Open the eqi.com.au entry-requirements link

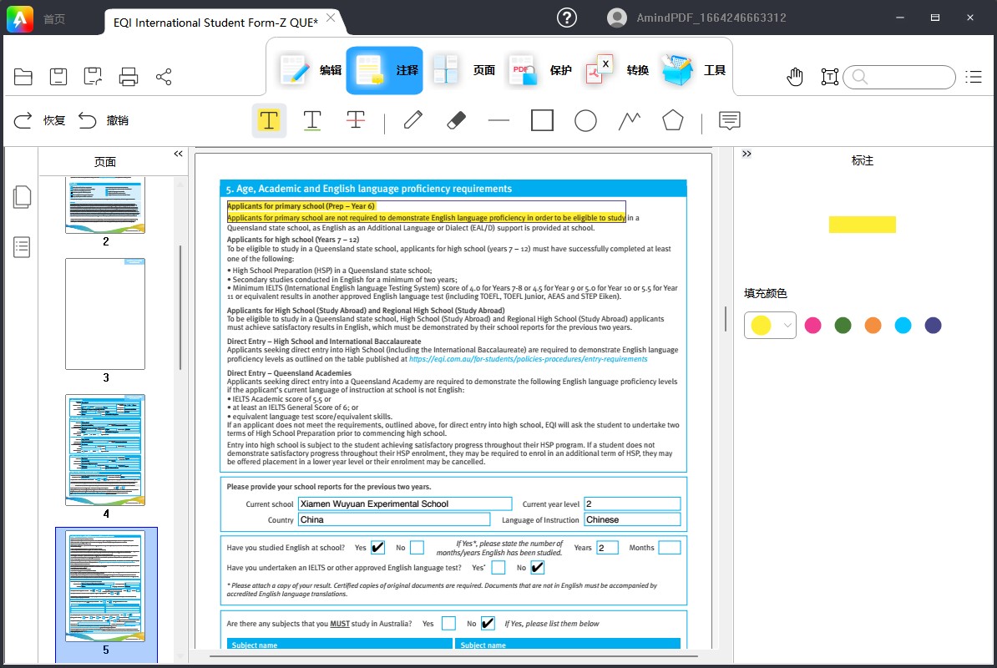pyautogui.click(x=528, y=359)
